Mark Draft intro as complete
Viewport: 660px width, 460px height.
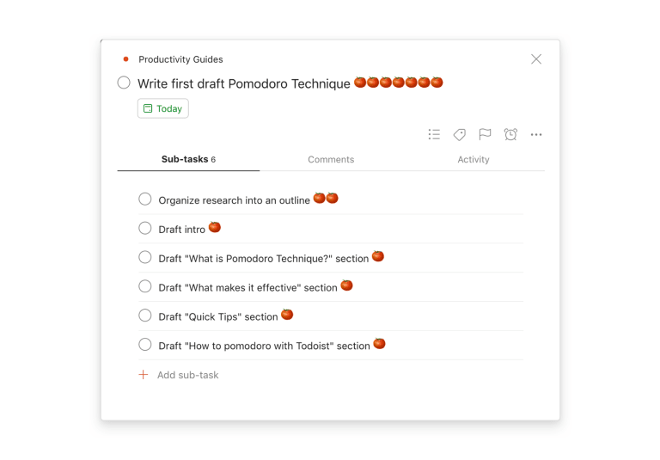(145, 228)
